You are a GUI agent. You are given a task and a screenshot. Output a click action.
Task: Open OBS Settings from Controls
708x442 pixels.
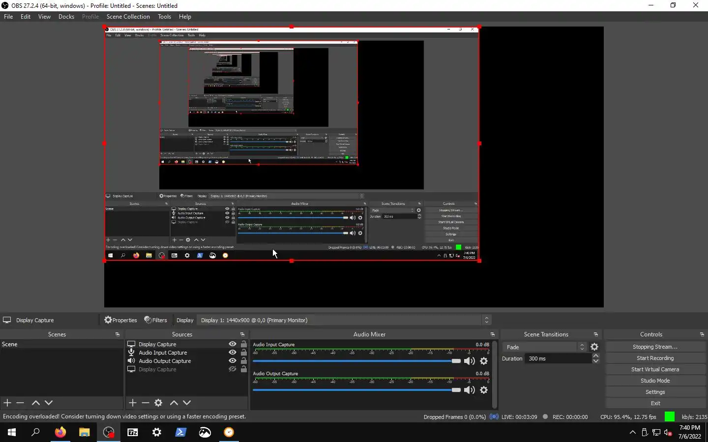655,392
